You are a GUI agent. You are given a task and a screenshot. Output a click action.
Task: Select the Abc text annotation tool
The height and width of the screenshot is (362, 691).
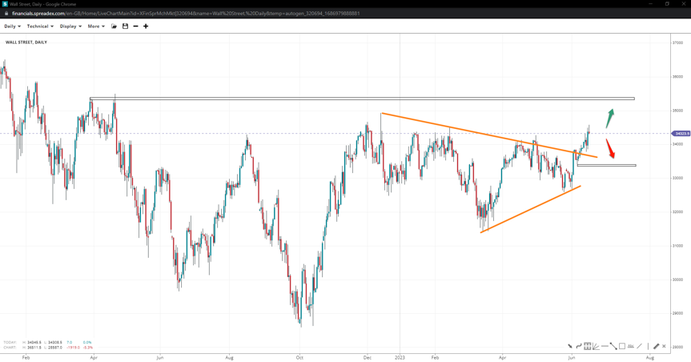pos(631,346)
